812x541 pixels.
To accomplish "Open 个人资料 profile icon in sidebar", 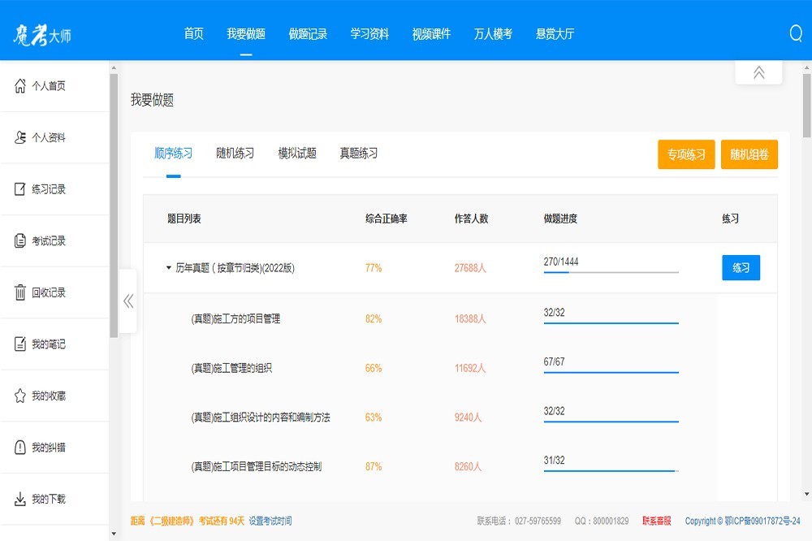I will coord(20,137).
